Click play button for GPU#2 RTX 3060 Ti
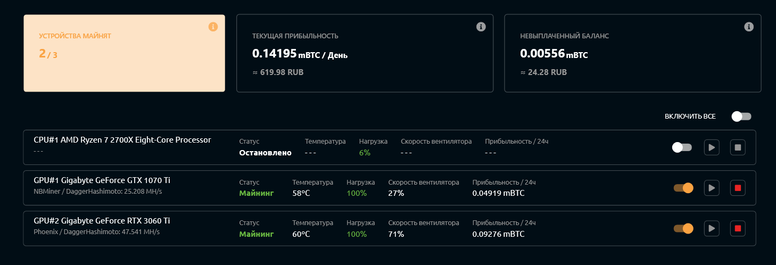The image size is (776, 265). [x=712, y=228]
